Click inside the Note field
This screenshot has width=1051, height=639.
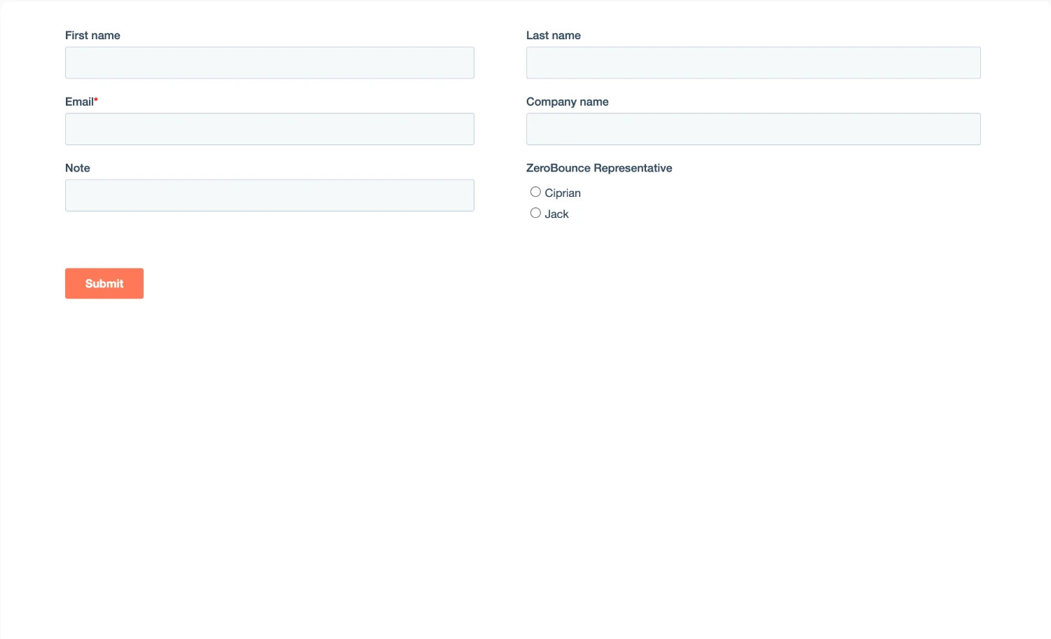(269, 195)
